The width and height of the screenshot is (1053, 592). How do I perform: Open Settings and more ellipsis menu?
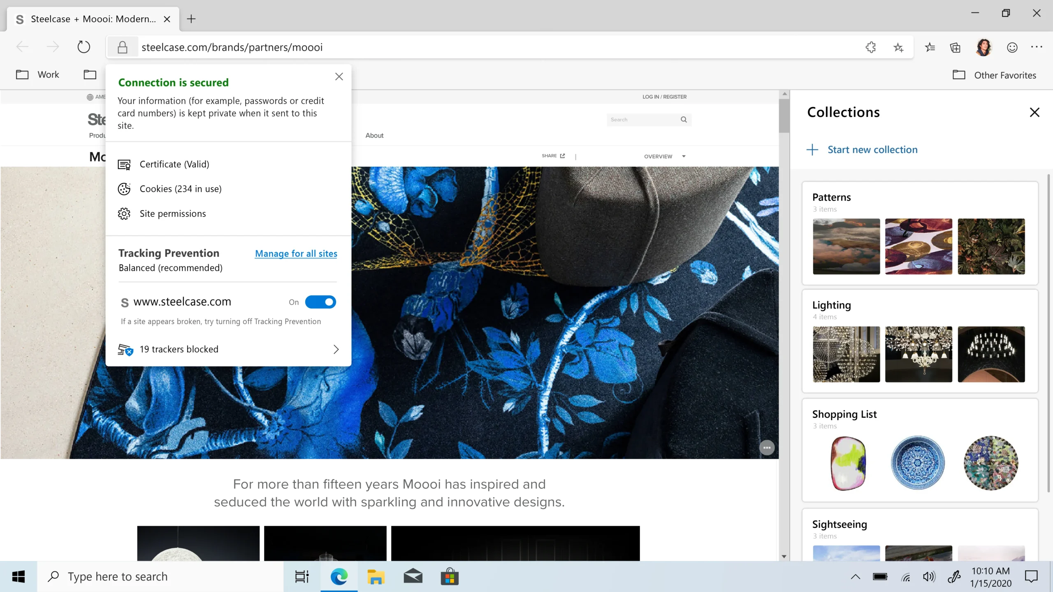point(1037,47)
